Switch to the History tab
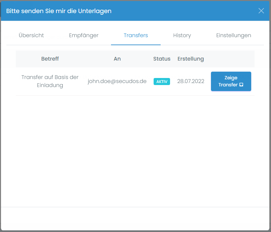Image resolution: width=271 pixels, height=232 pixels. click(182, 35)
